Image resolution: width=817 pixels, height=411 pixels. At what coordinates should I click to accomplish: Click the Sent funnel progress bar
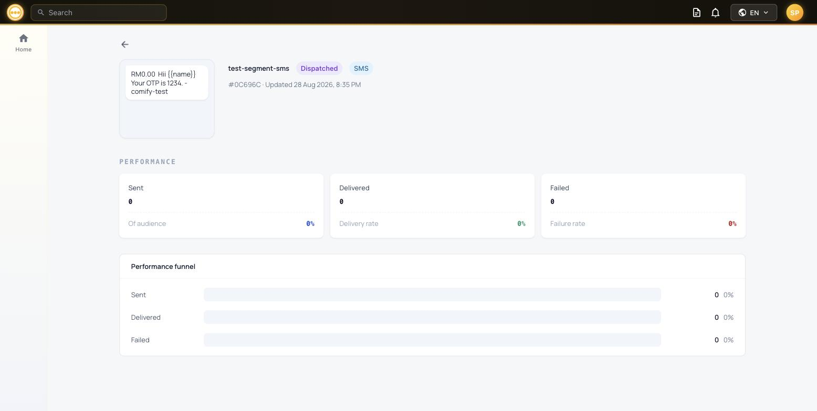pos(432,295)
